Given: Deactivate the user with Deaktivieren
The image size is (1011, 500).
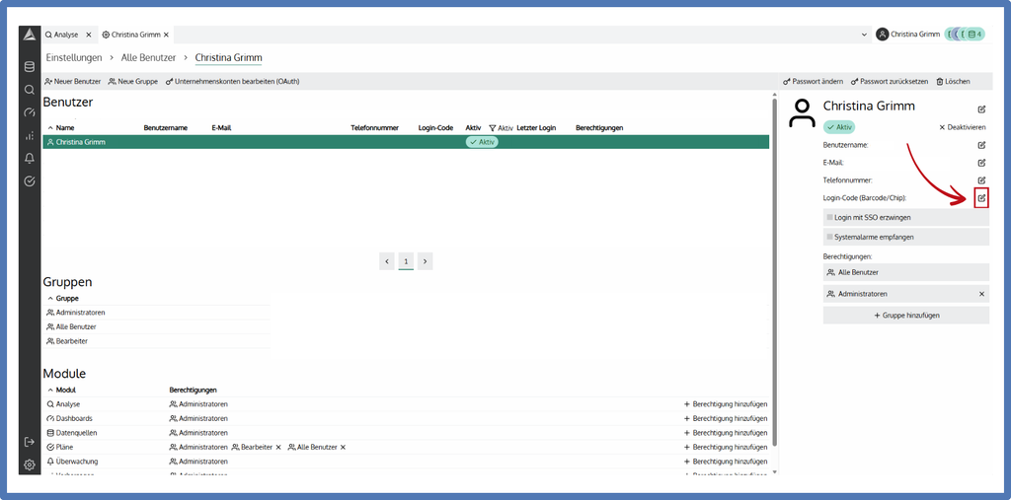Looking at the screenshot, I should [x=962, y=127].
